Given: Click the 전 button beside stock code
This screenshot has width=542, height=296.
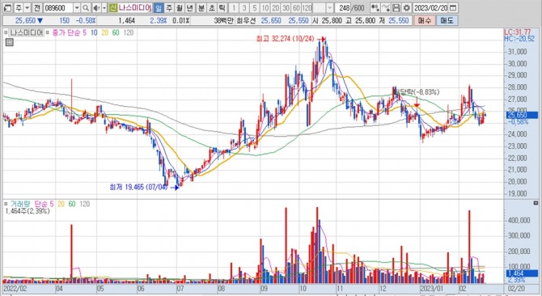Looking at the screenshot, I should [36, 7].
